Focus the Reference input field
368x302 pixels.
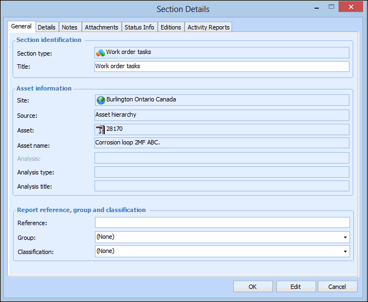tap(221, 222)
